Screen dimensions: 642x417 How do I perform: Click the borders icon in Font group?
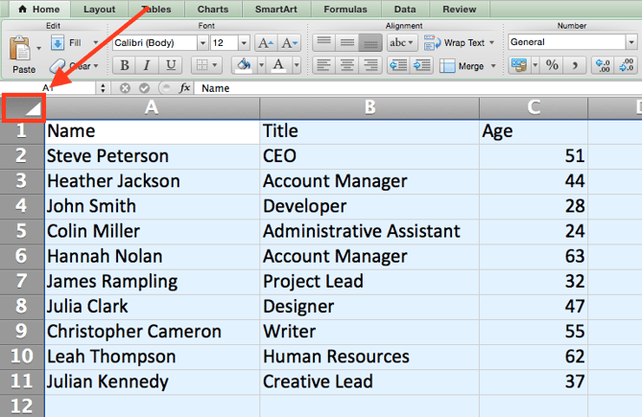pyautogui.click(x=202, y=65)
